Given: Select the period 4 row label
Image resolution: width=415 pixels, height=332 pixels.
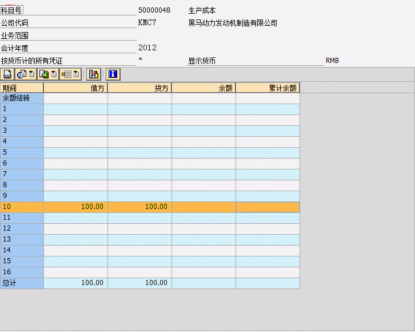Looking at the screenshot, I should coord(22,142).
